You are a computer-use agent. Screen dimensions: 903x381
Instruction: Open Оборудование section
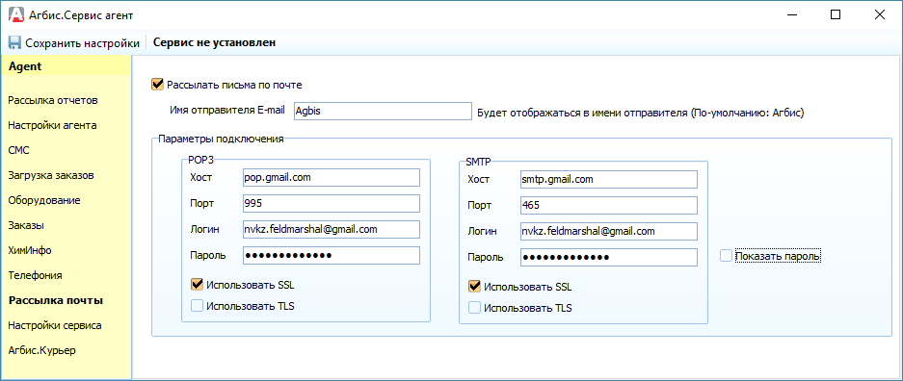click(44, 200)
